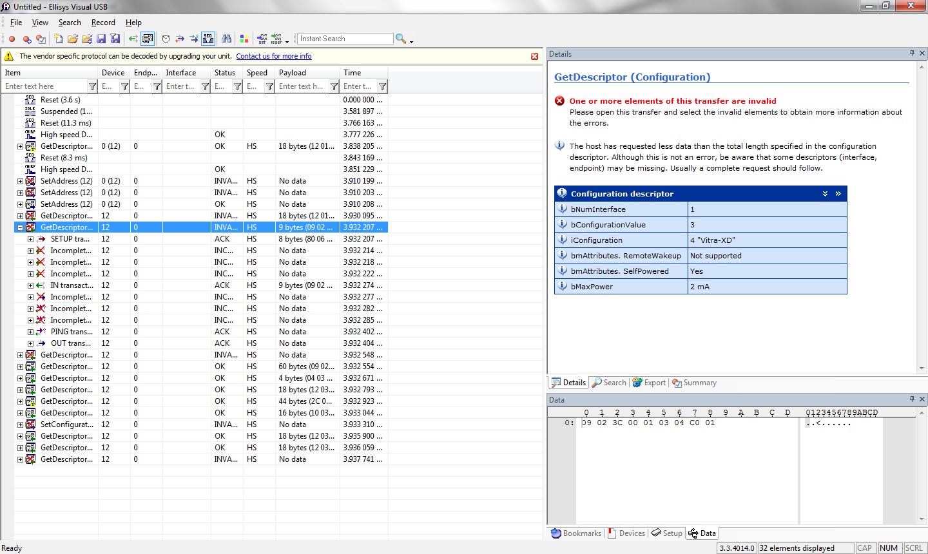Click the alarm clock toolbar icon
Viewport: 928px width, 554px height.
click(166, 39)
